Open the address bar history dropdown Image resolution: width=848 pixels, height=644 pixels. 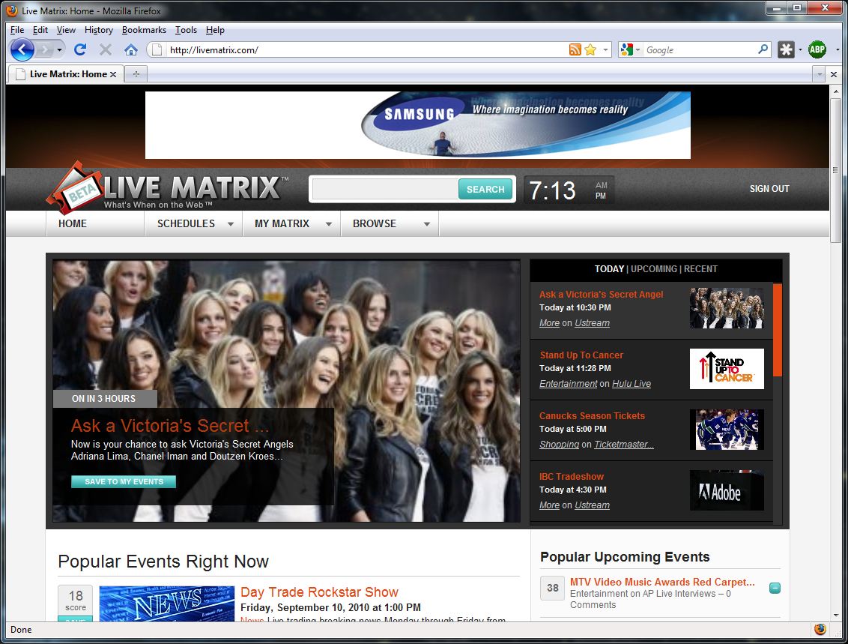pos(605,49)
